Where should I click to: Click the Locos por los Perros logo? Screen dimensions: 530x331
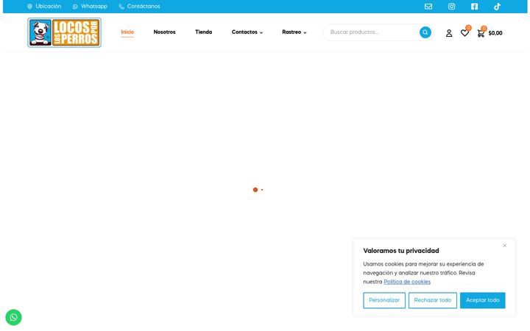64,32
